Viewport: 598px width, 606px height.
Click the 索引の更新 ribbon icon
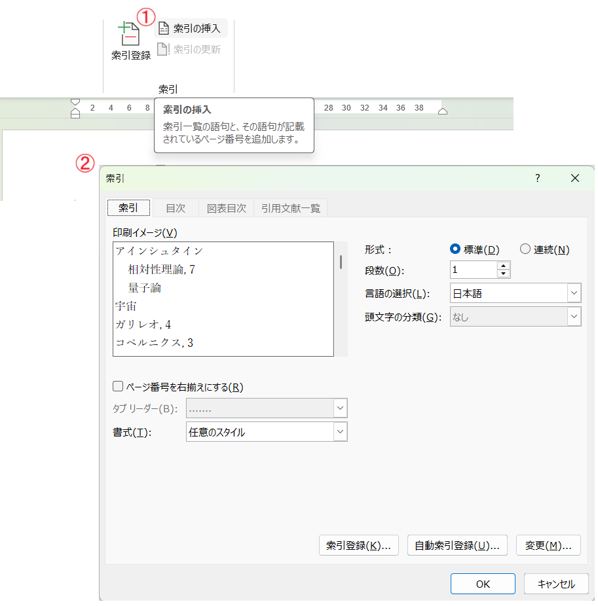pyautogui.click(x=163, y=49)
